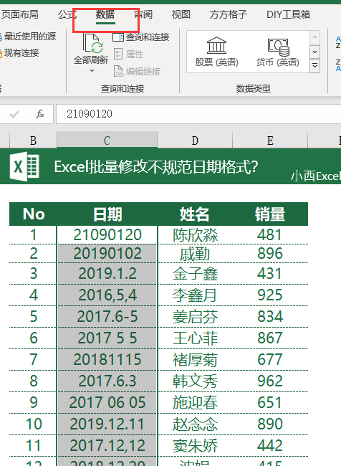Screen dimensions: 341x466
Task: Click the No header cell
Action: 33,214
